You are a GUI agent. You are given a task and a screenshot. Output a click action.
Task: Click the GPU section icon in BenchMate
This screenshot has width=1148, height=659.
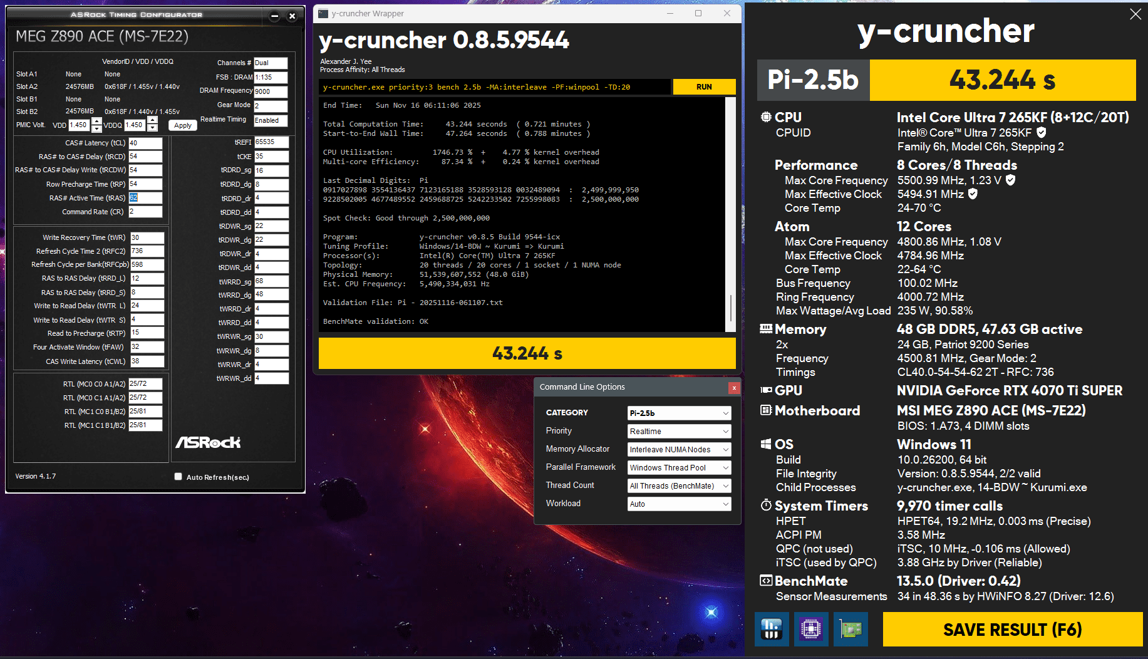point(765,390)
